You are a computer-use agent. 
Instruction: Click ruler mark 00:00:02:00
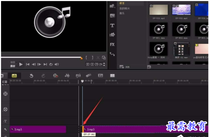click(x=39, y=81)
